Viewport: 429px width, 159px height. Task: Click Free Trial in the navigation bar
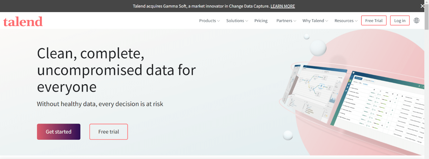pos(374,20)
